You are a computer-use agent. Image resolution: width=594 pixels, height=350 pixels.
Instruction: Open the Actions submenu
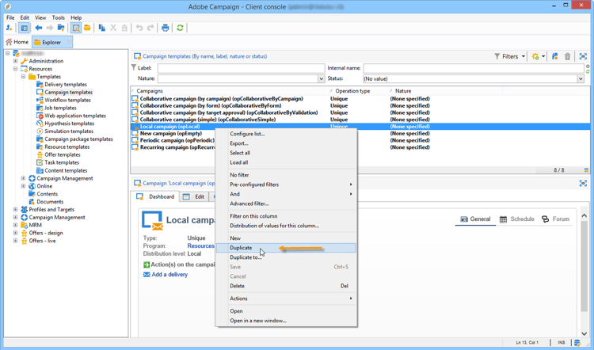(x=286, y=299)
